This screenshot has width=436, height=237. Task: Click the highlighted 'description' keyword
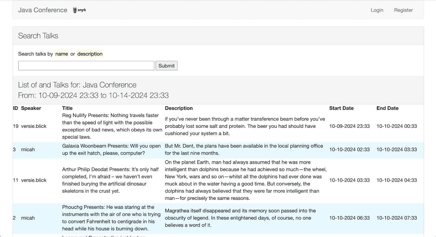(x=90, y=54)
